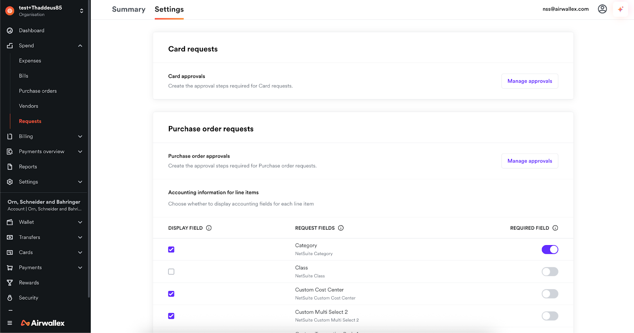Click info icon beside REQUIRED FIELD
634x333 pixels.
coord(555,228)
